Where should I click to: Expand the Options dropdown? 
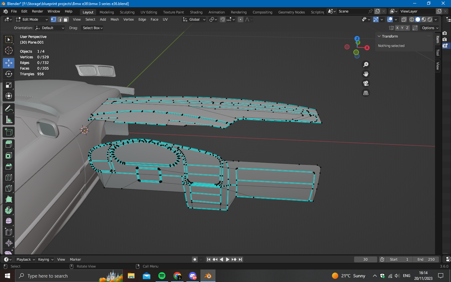(x=430, y=28)
